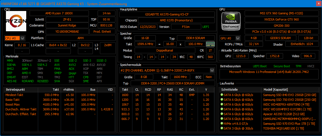
Task: Click the Microsoft Windows 11 Professional text box
Action: (x=270, y=72)
